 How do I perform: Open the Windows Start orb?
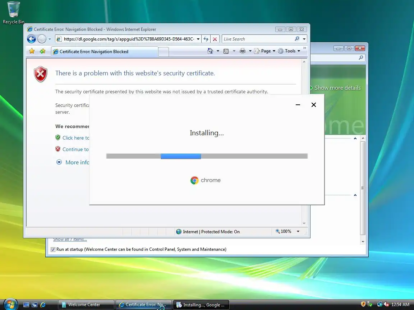click(x=10, y=304)
